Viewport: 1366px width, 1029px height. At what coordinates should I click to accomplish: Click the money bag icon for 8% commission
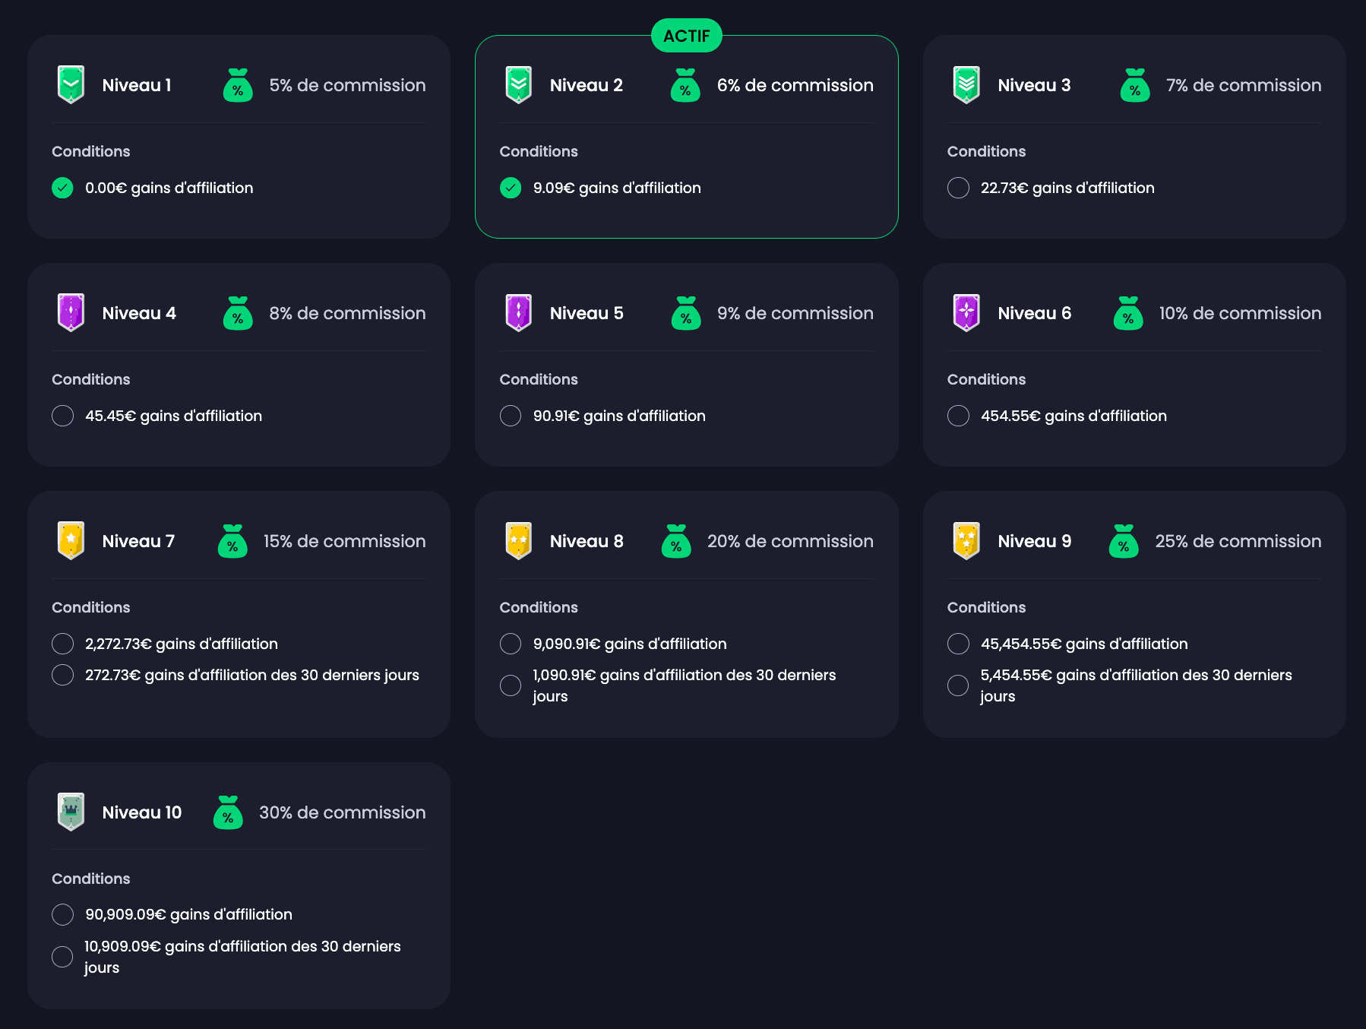coord(238,313)
